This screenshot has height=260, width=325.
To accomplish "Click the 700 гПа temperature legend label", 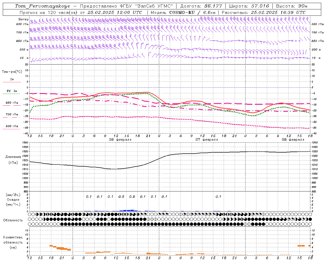I will point(12,115).
